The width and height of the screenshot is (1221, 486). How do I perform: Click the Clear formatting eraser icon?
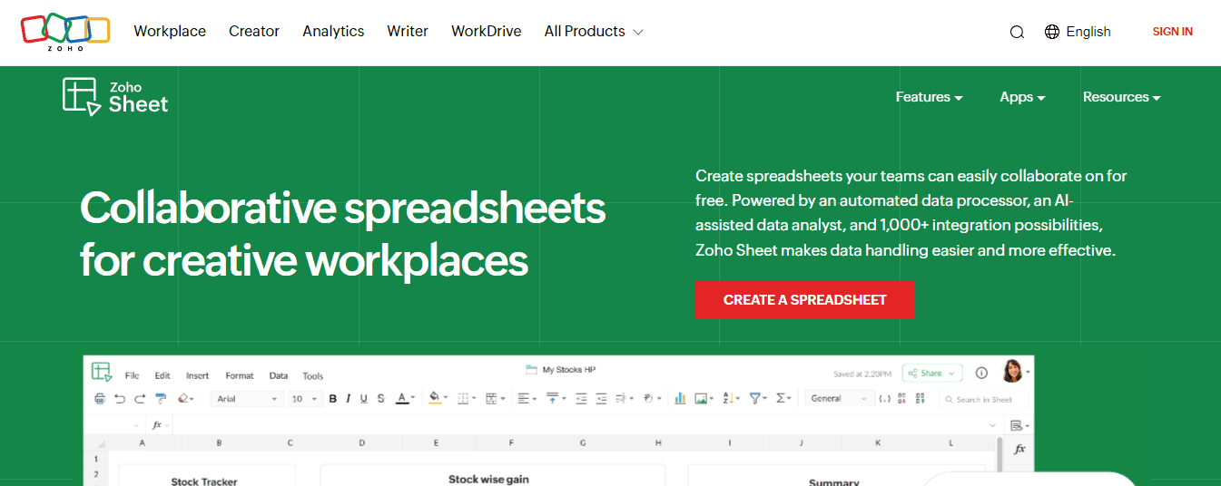pos(185,399)
